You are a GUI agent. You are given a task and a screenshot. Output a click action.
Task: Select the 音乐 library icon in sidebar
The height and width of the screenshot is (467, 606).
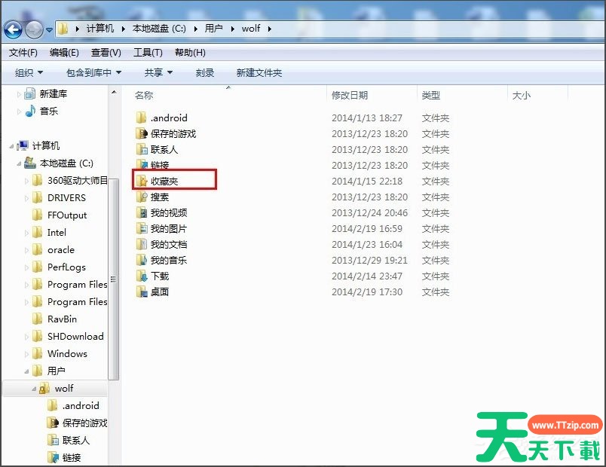coord(30,111)
